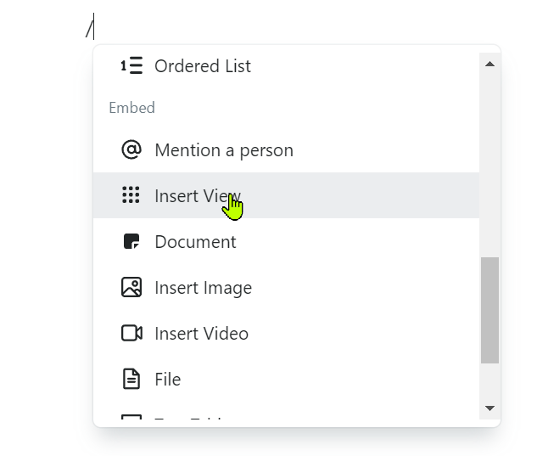Click the @ mention icon
This screenshot has height=456, width=537.
pyautogui.click(x=131, y=150)
